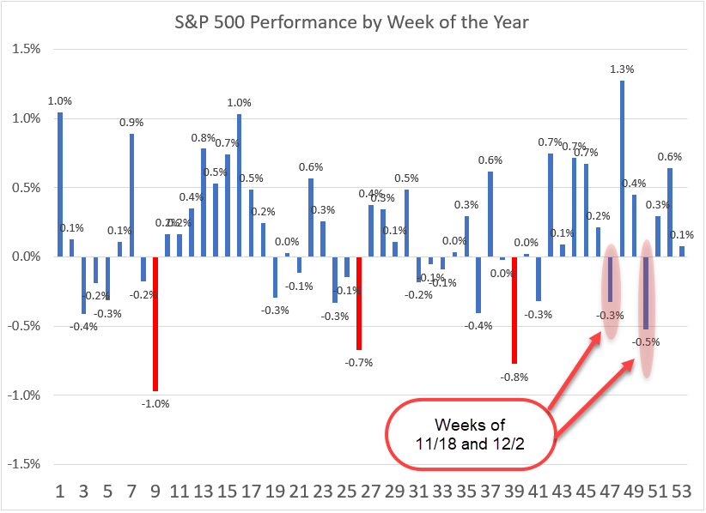This screenshot has height=513, width=706.
Task: Click the -1.0% data label below red bar
Action: [156, 402]
